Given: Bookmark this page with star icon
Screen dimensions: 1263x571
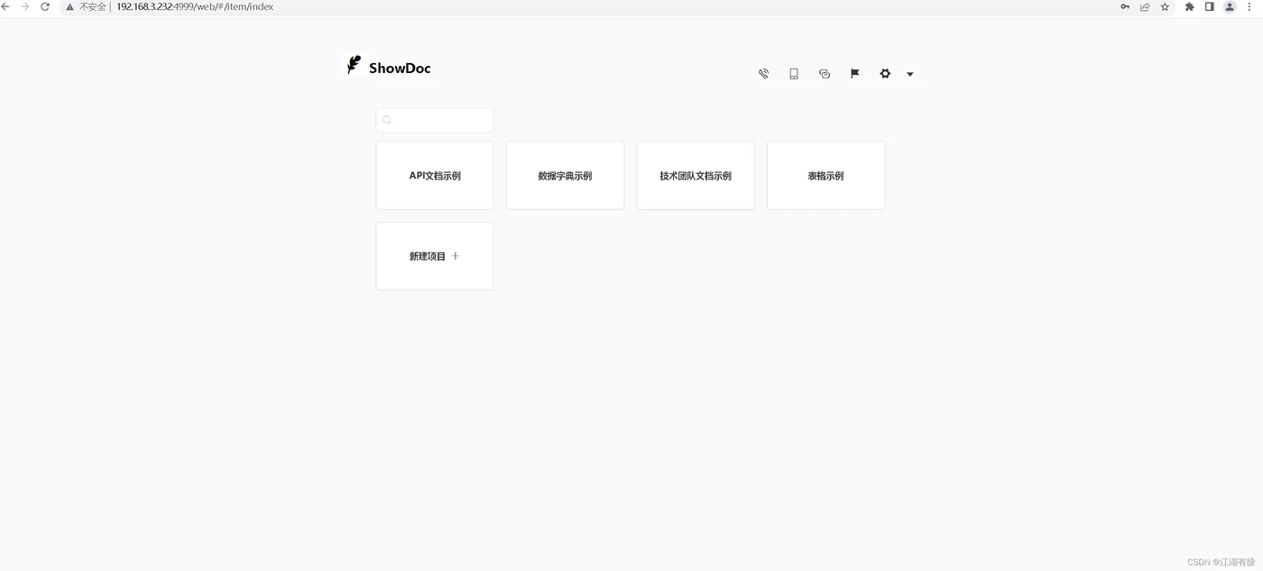Looking at the screenshot, I should point(1165,6).
